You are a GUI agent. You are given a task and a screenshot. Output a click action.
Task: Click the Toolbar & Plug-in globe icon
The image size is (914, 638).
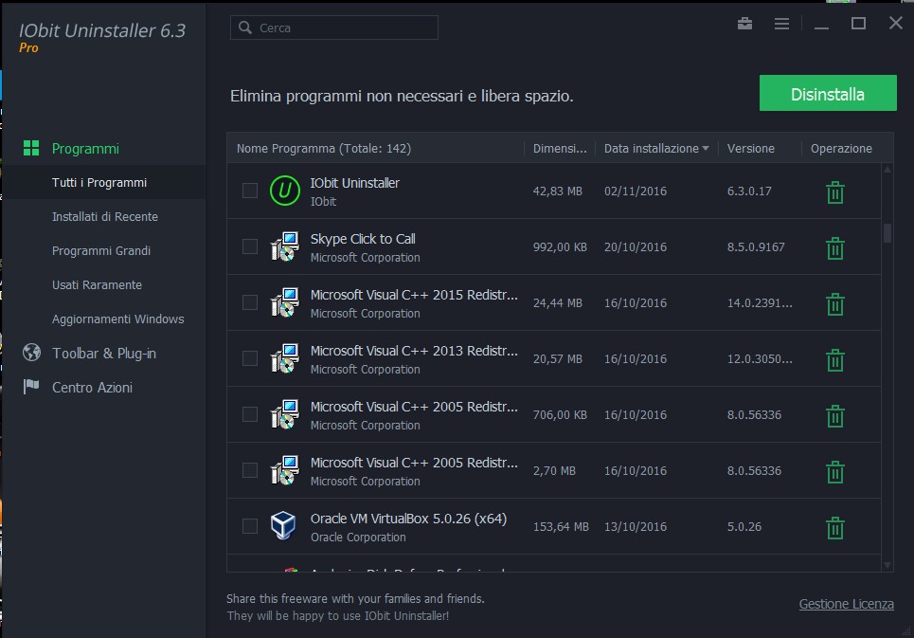click(x=31, y=353)
